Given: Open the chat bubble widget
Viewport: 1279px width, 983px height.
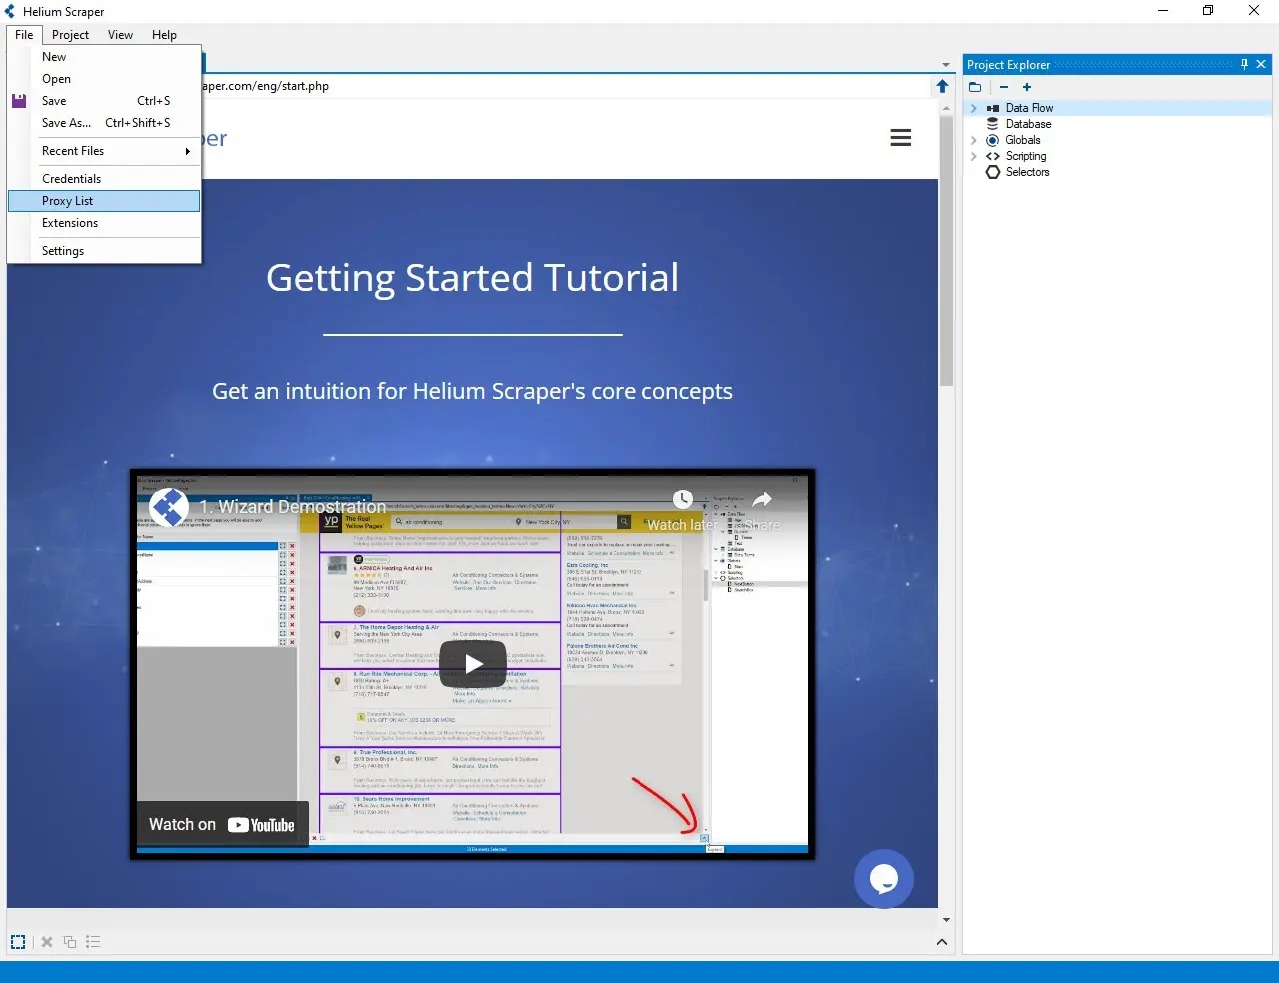Looking at the screenshot, I should pyautogui.click(x=883, y=879).
